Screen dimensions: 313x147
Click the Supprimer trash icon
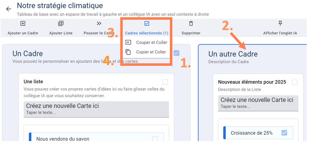[191, 24]
